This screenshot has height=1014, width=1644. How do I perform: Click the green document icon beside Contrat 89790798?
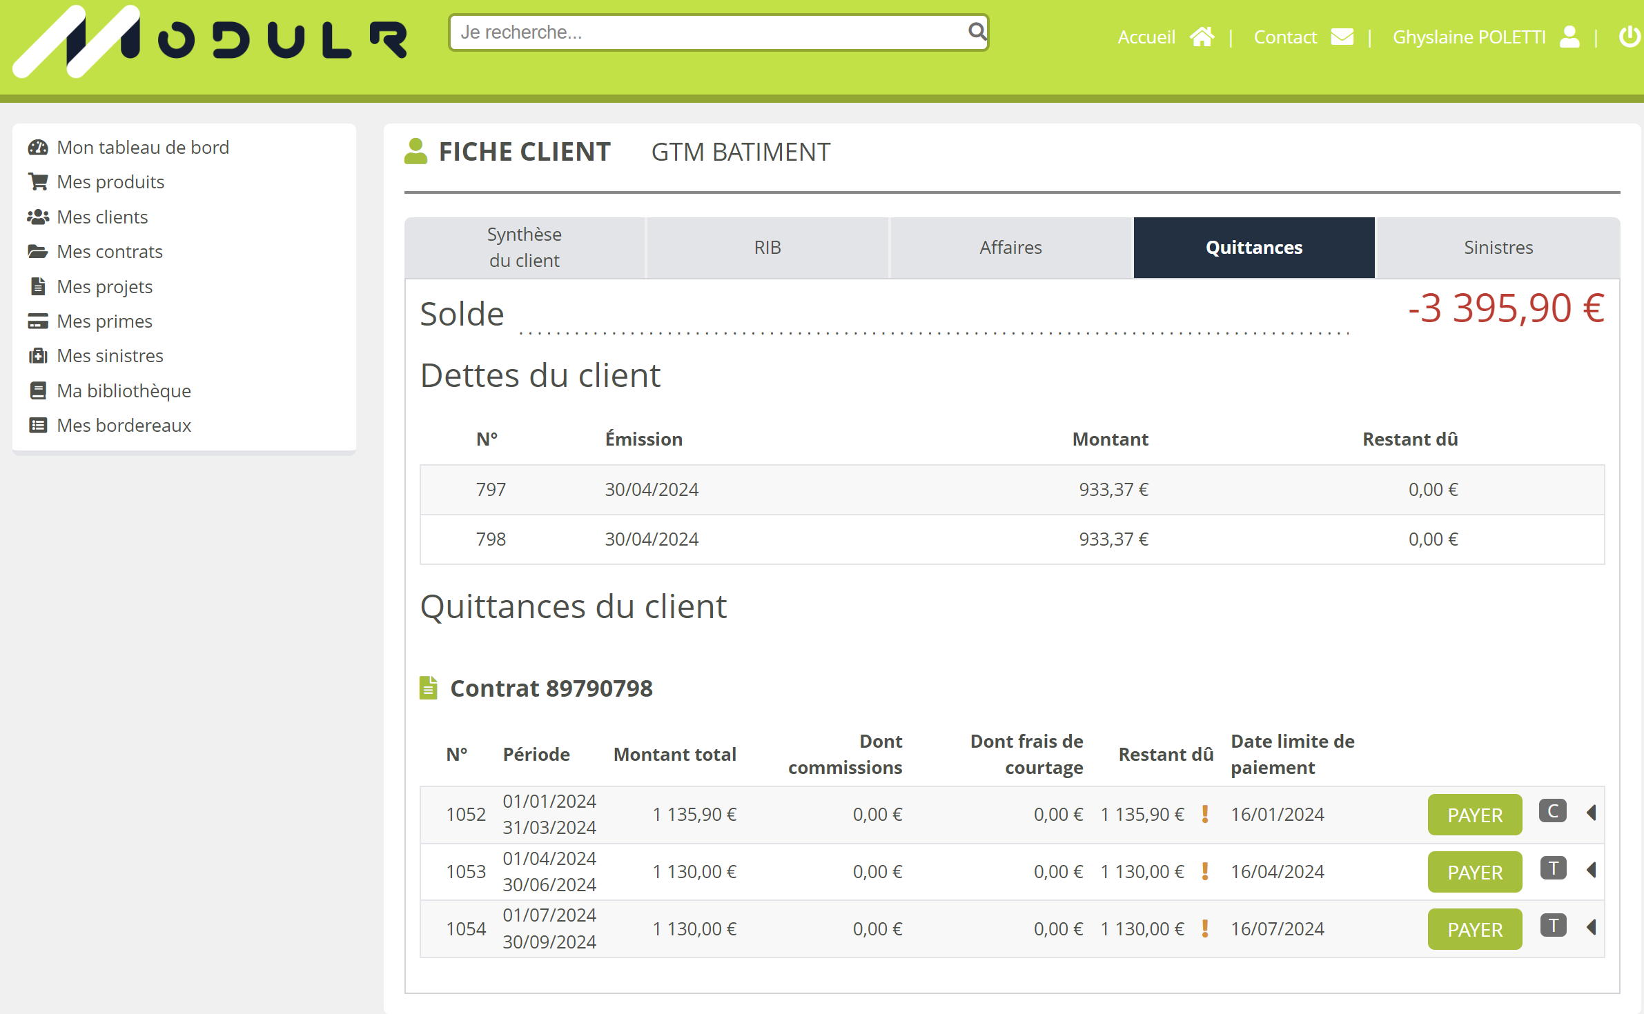tap(429, 688)
